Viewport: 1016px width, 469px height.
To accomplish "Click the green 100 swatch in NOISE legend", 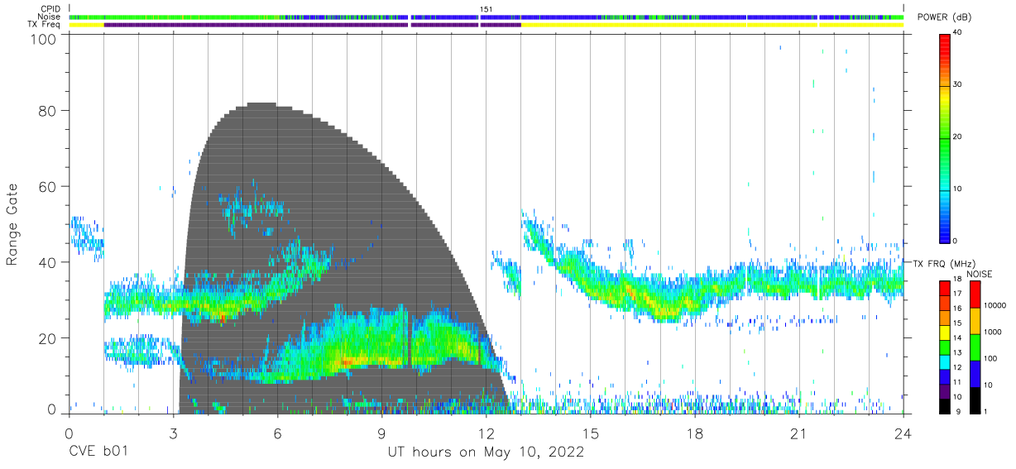I will (x=975, y=347).
